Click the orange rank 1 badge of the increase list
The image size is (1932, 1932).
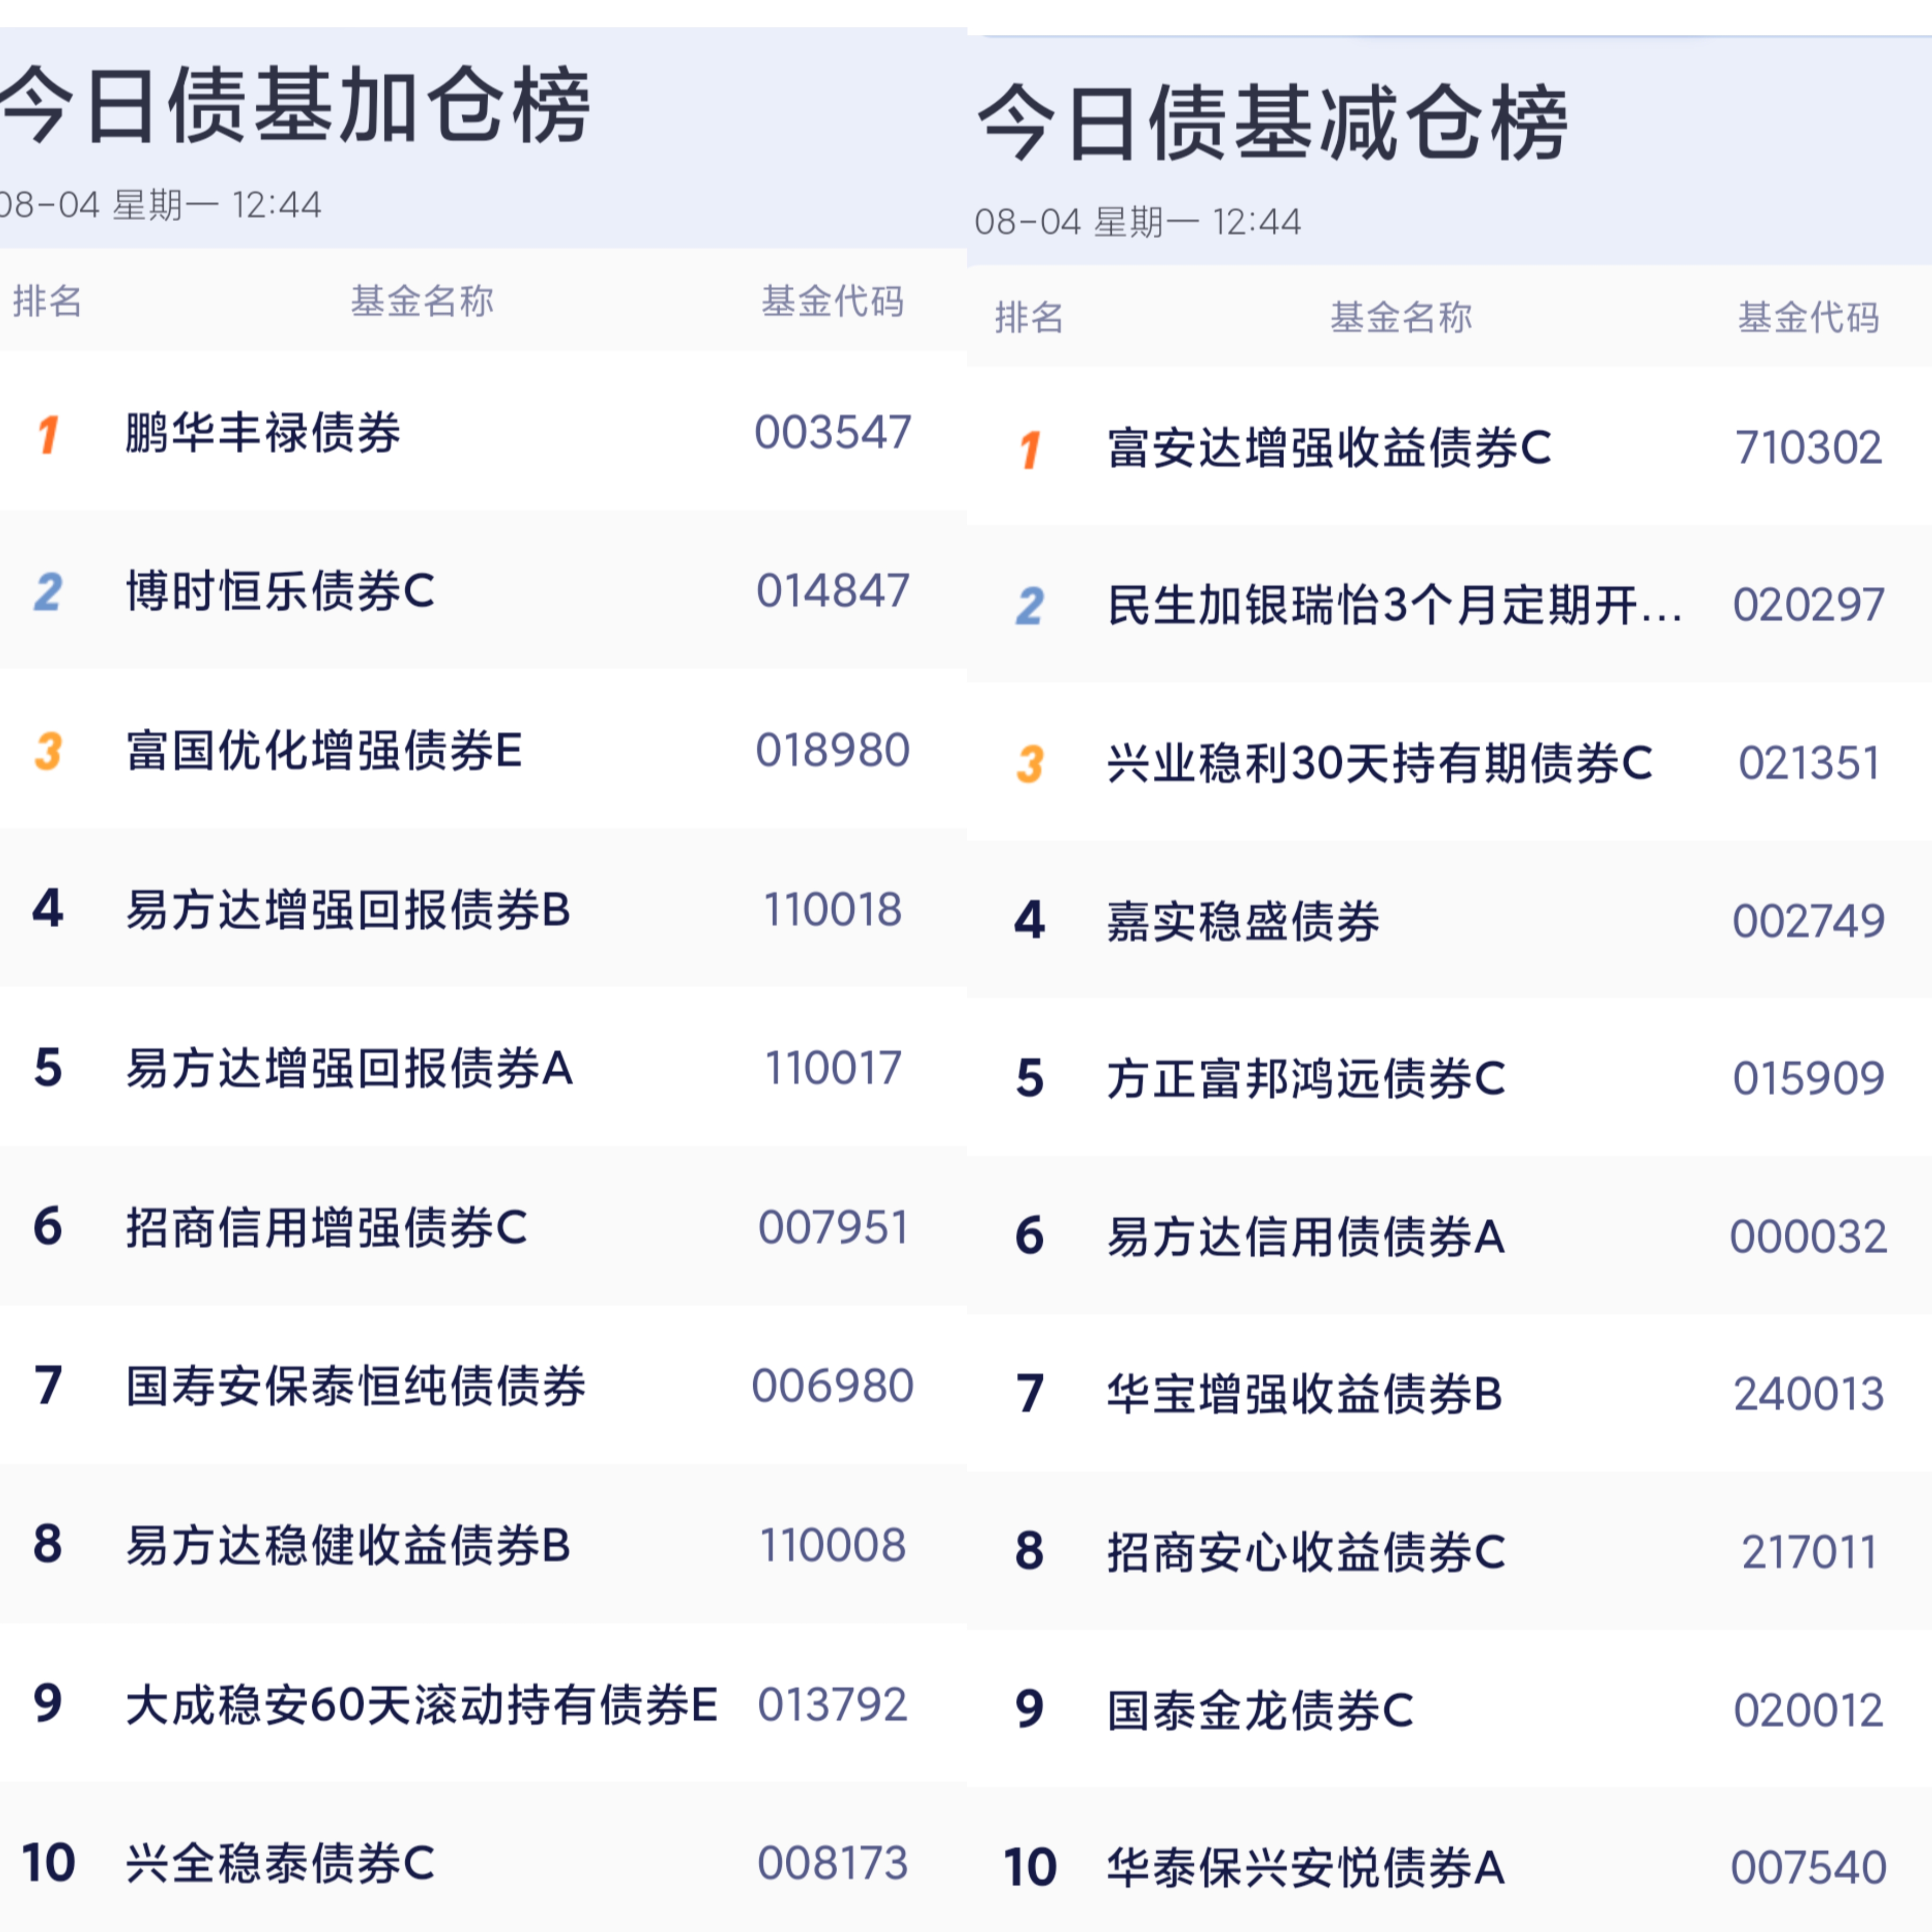(48, 435)
